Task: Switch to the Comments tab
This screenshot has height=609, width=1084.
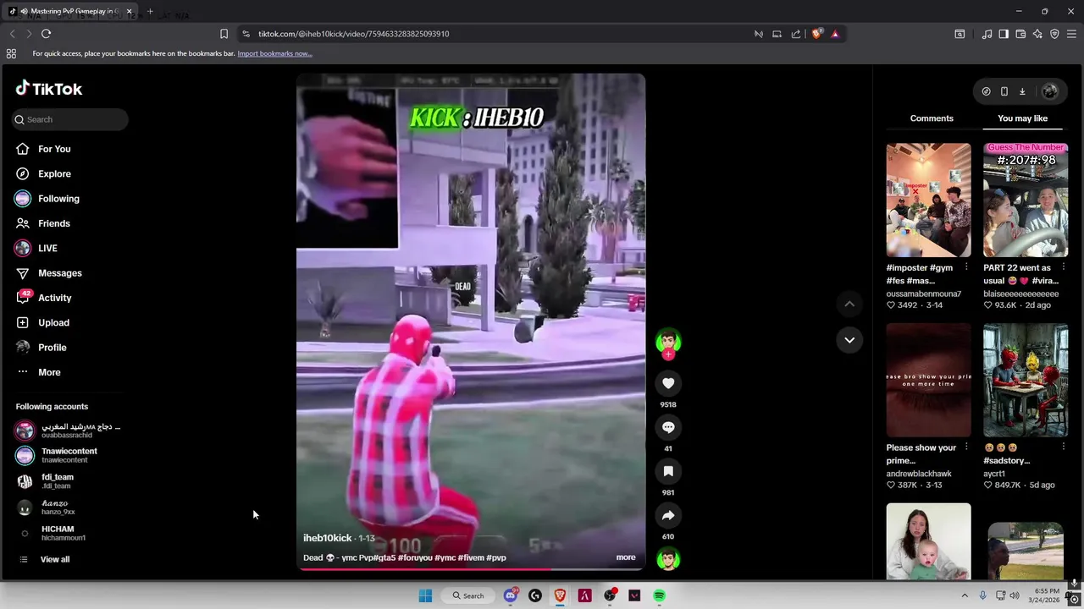Action: (932, 118)
